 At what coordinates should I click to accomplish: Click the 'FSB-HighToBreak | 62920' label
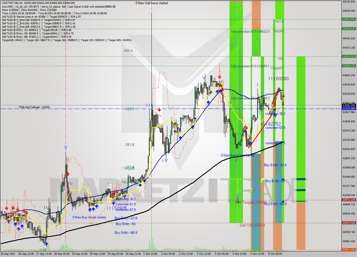[34, 107]
